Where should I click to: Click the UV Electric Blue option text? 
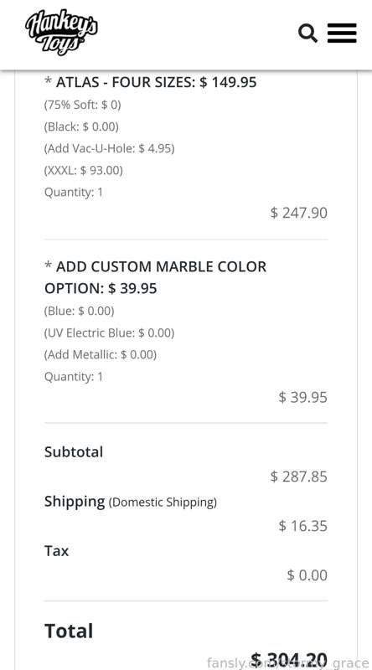[110, 332]
